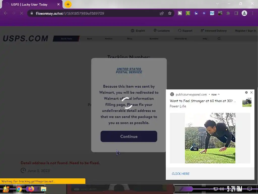The width and height of the screenshot is (258, 194).
Task: Collapse notification with the chevron next to now
Action: click(219, 94)
